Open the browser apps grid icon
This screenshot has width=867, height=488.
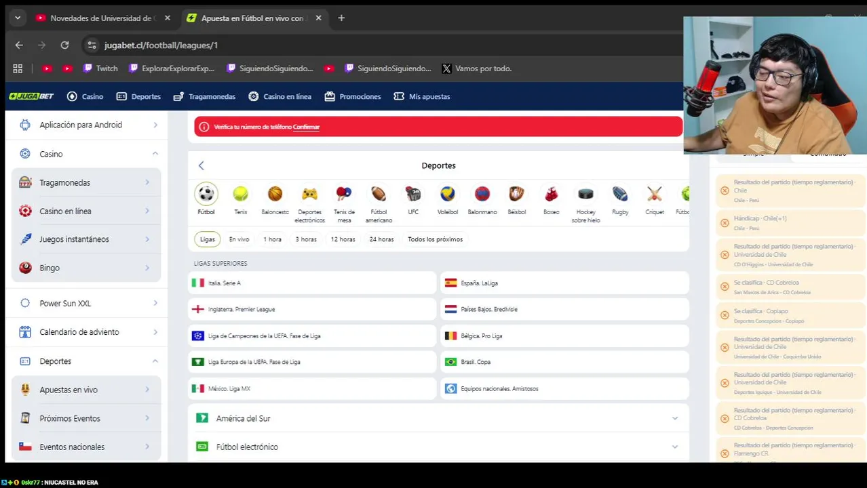click(x=18, y=68)
